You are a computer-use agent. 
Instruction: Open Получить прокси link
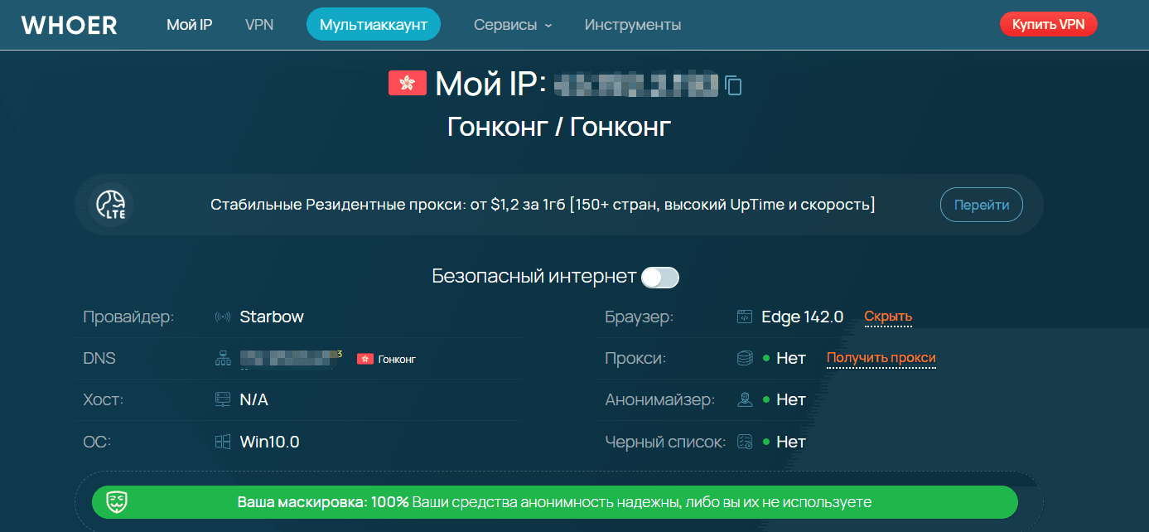pos(881,357)
